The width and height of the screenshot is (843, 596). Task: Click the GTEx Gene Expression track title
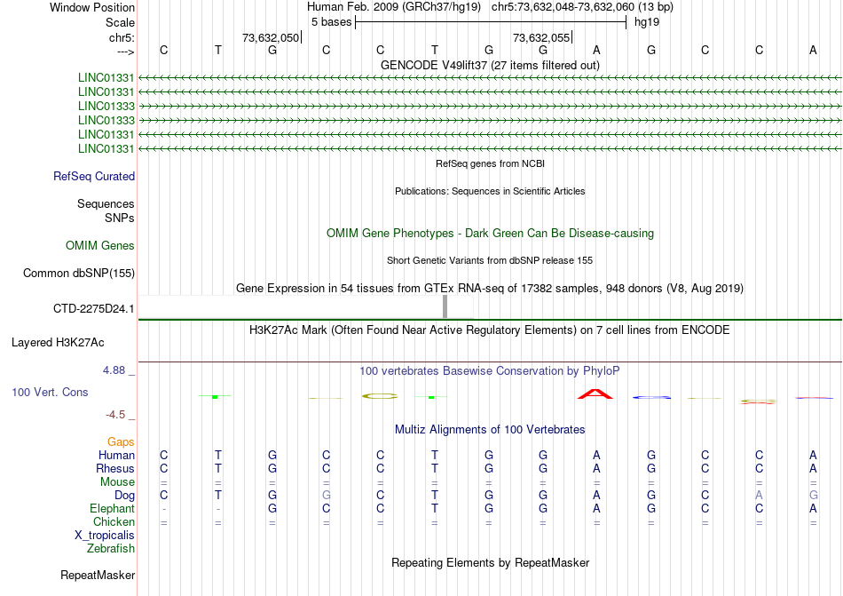point(490,289)
